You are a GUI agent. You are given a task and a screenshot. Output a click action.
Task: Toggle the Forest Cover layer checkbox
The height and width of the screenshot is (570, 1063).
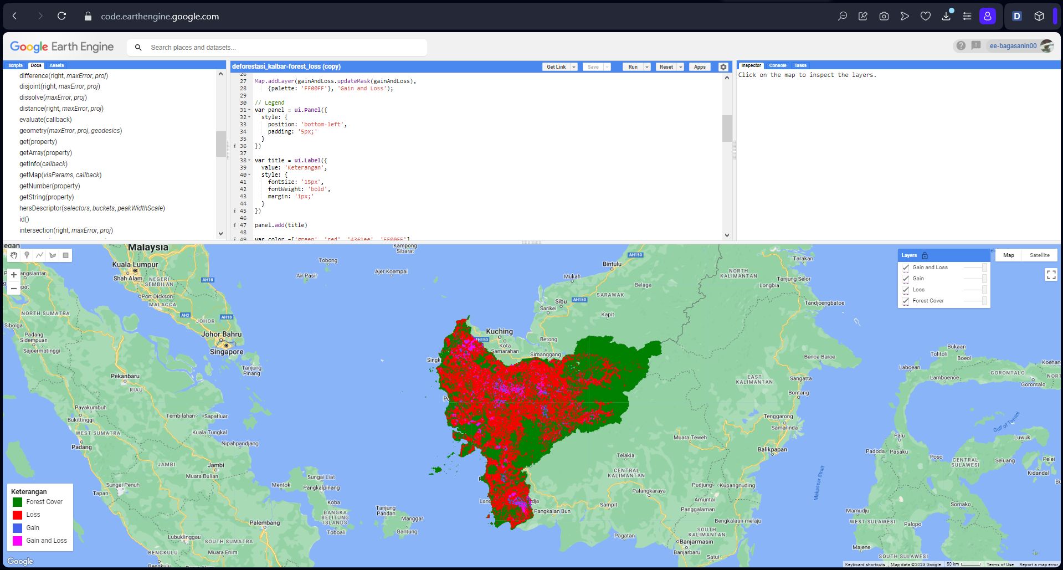pos(906,301)
